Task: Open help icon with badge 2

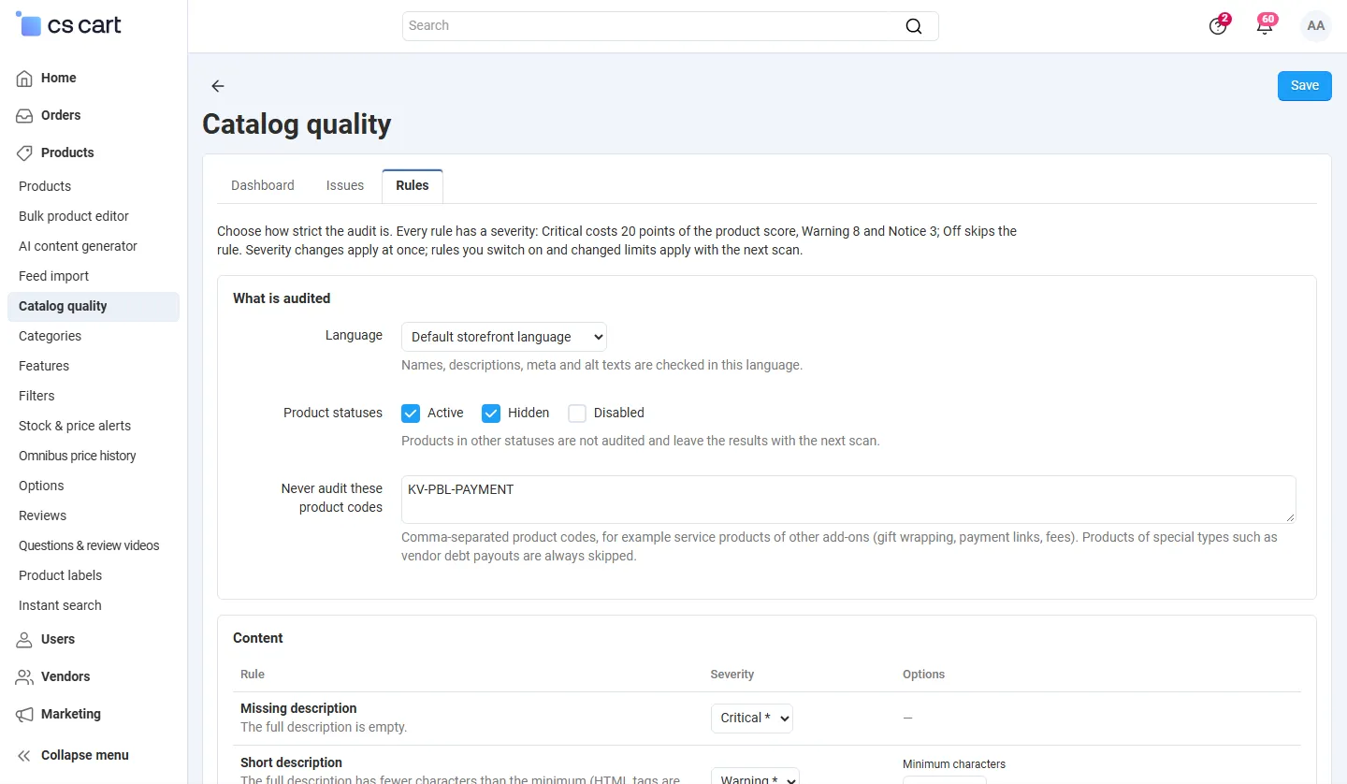Action: coord(1218,25)
